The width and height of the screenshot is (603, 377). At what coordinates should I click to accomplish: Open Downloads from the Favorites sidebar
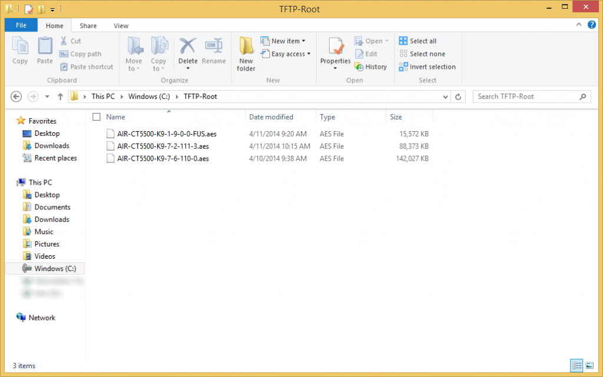tap(52, 145)
